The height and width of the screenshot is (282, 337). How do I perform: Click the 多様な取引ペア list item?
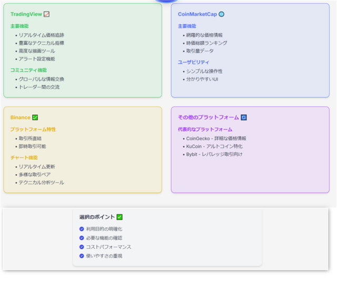click(35, 175)
